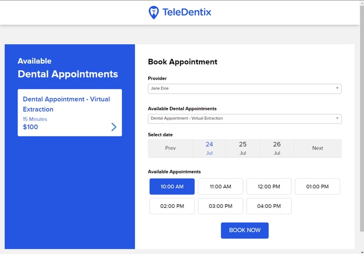This screenshot has height=254, width=364.
Task: Pick the 03:00 PM appointment slot
Action: pos(221,206)
